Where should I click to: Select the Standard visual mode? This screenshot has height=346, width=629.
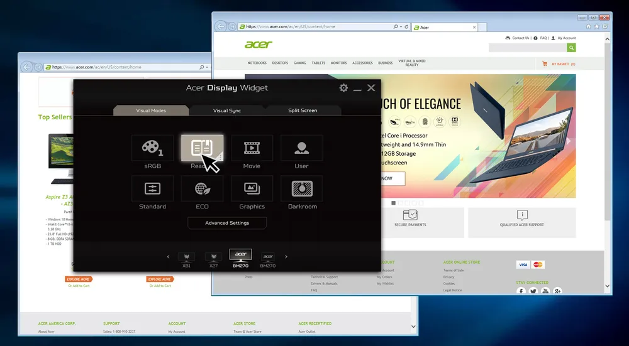click(152, 188)
